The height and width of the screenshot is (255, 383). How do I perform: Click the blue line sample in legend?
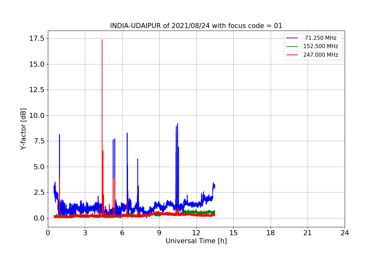pos(292,38)
